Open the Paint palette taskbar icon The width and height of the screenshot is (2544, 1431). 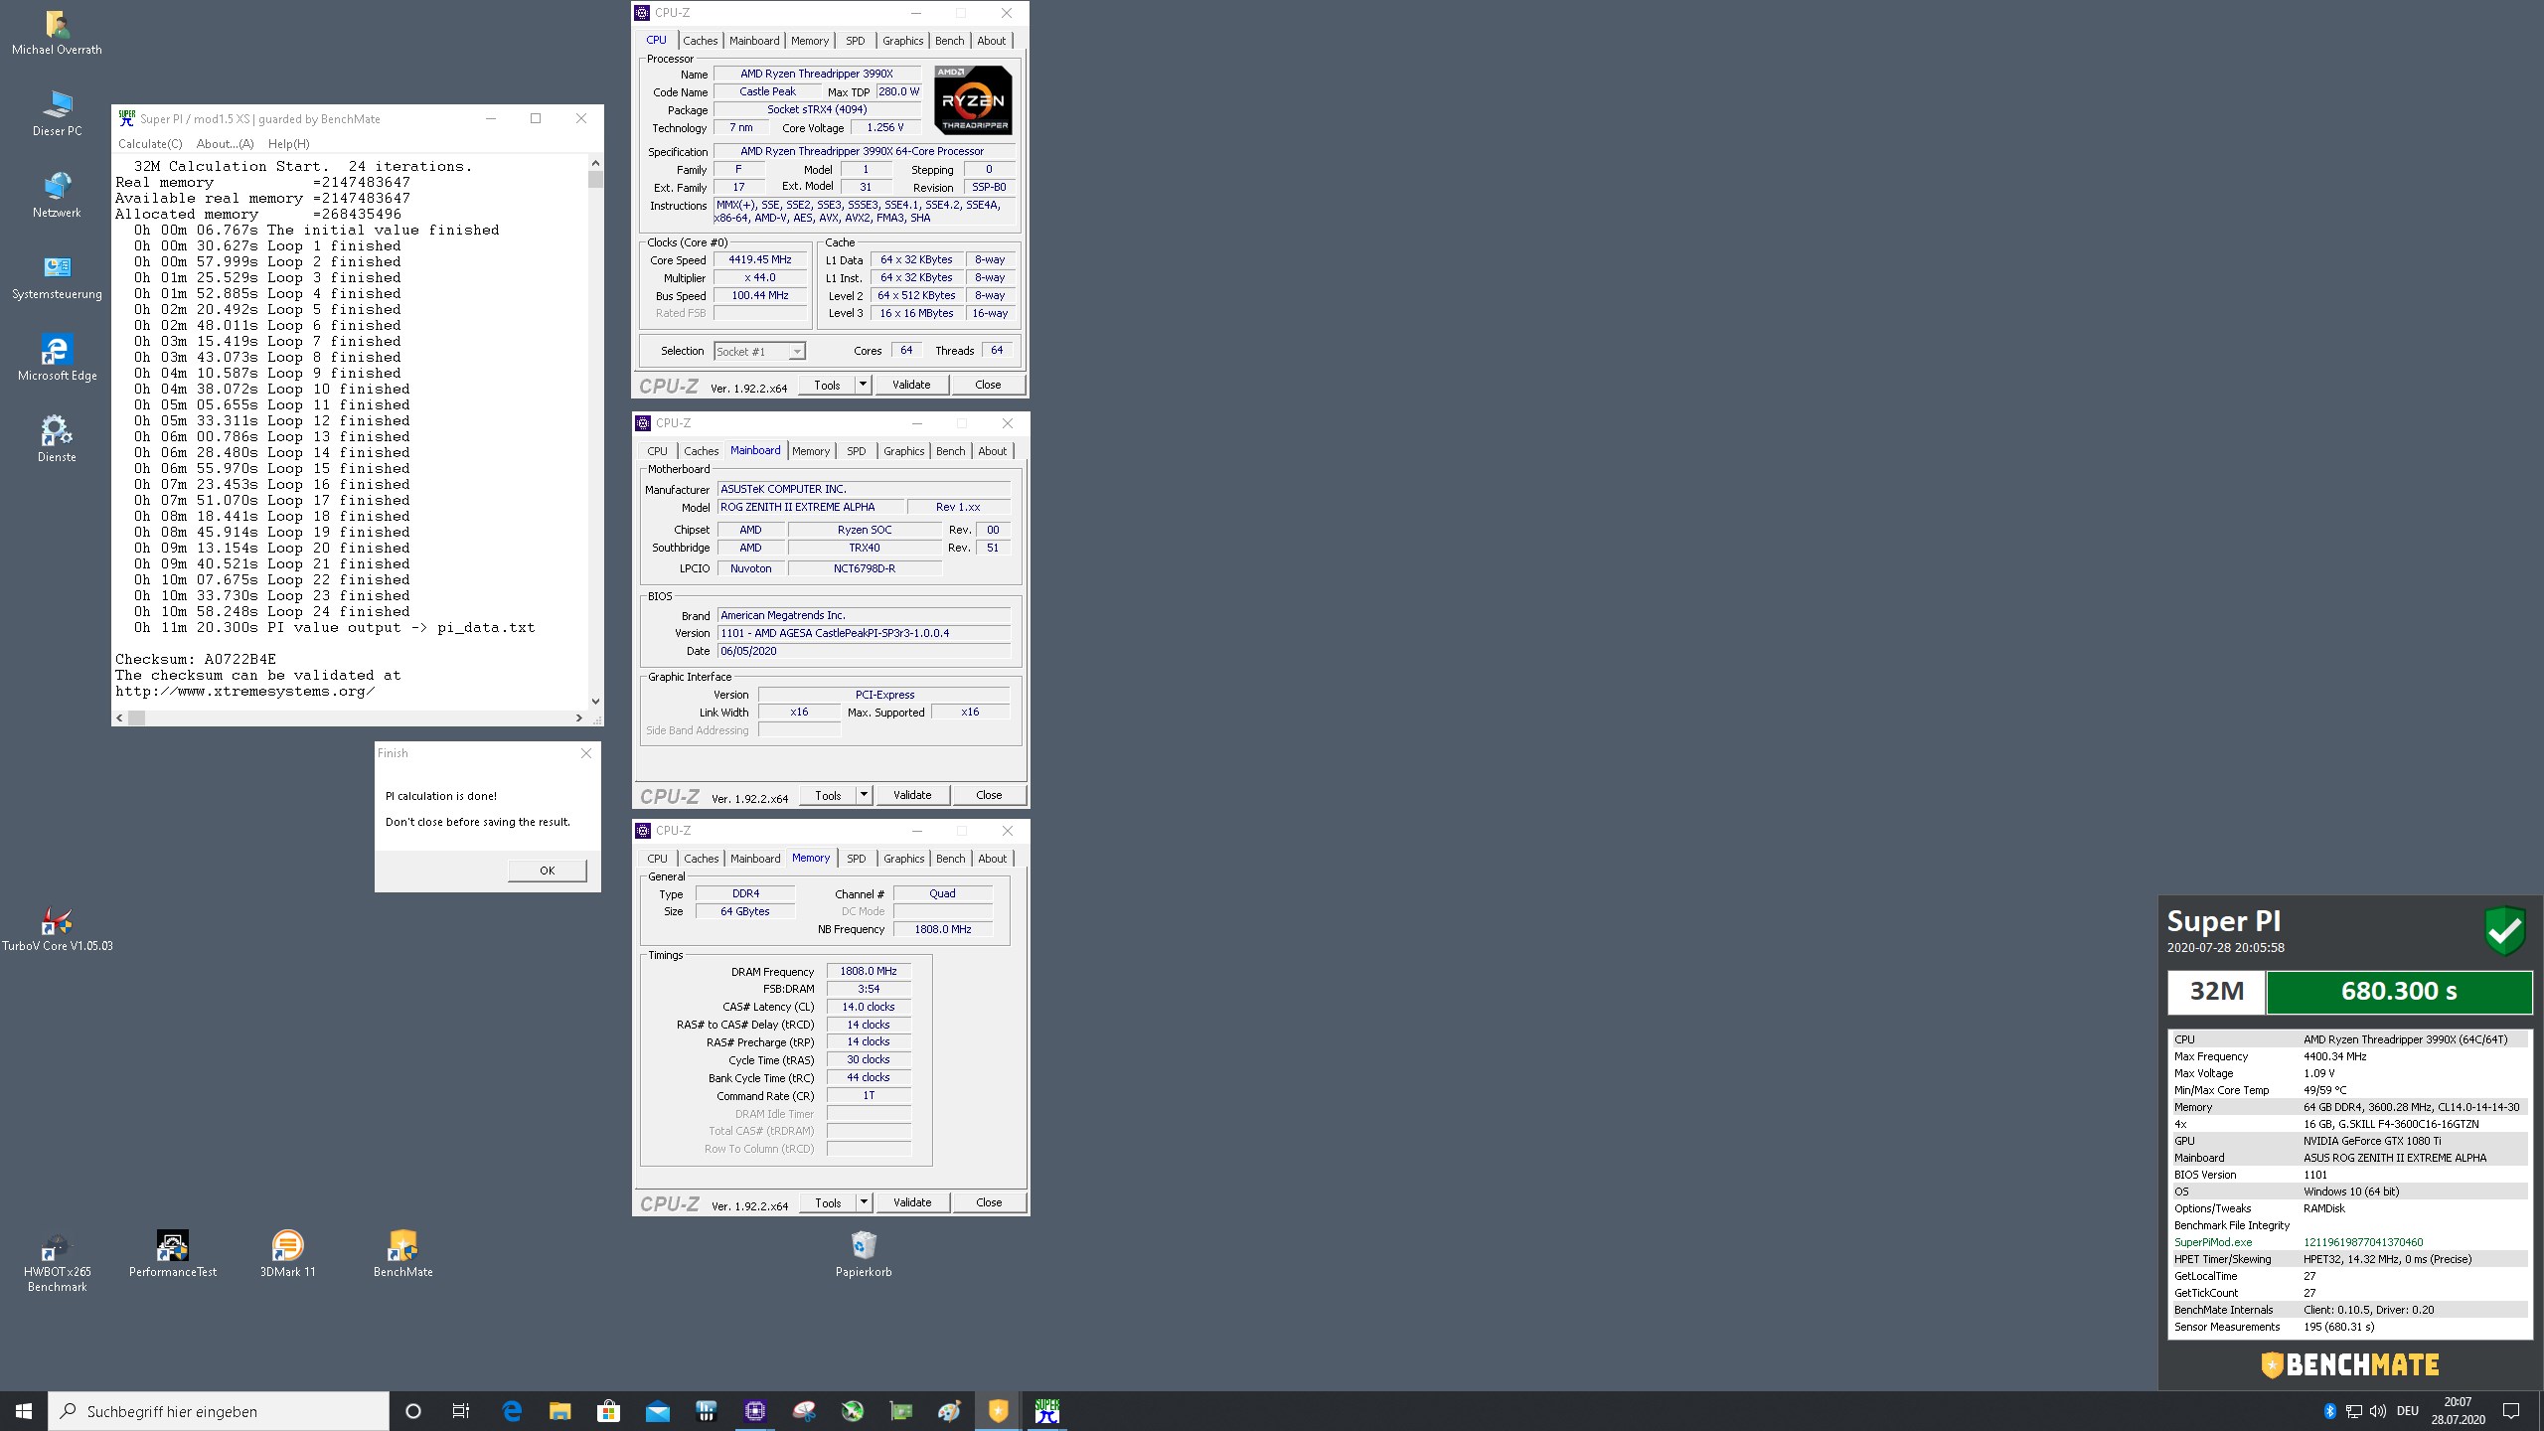coord(949,1411)
